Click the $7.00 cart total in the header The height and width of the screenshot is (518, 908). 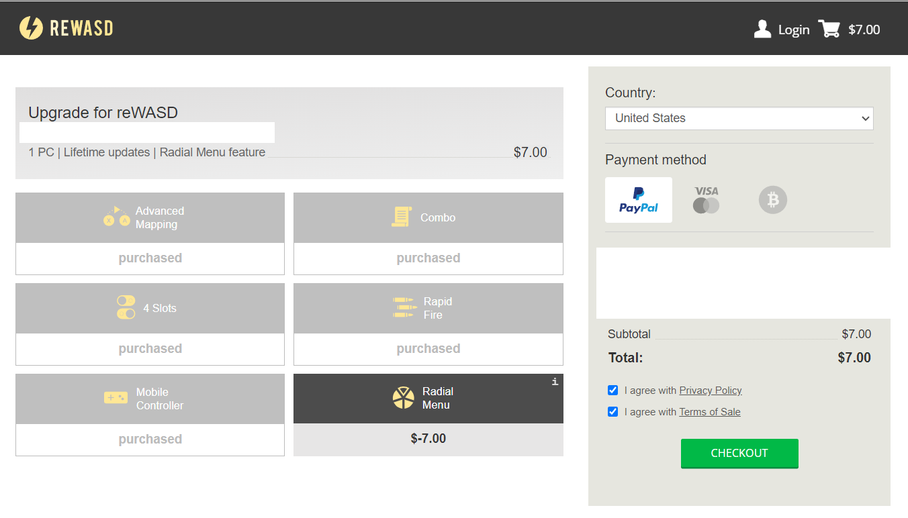pyautogui.click(x=864, y=30)
